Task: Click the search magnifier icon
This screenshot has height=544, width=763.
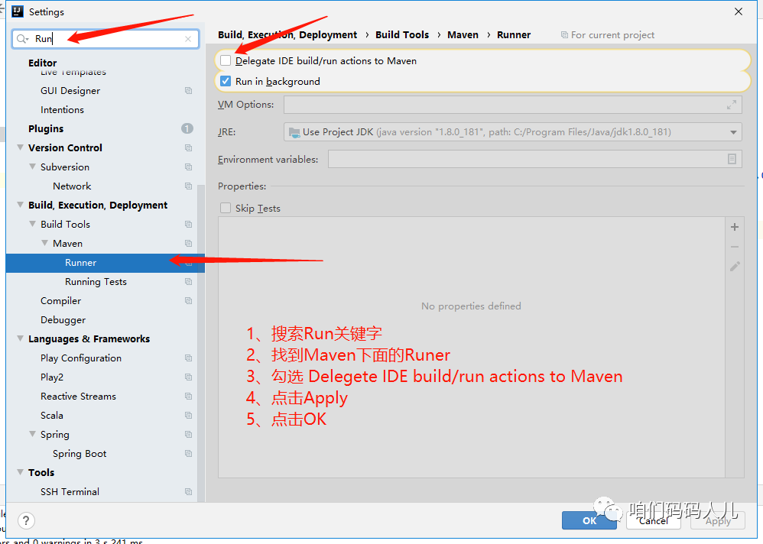Action: [22, 39]
